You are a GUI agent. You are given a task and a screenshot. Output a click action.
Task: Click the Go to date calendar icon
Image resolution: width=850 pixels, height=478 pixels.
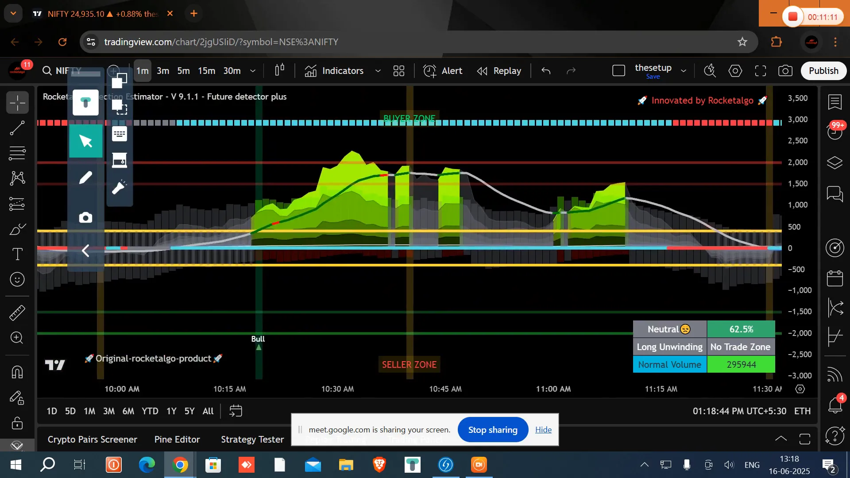(x=236, y=411)
